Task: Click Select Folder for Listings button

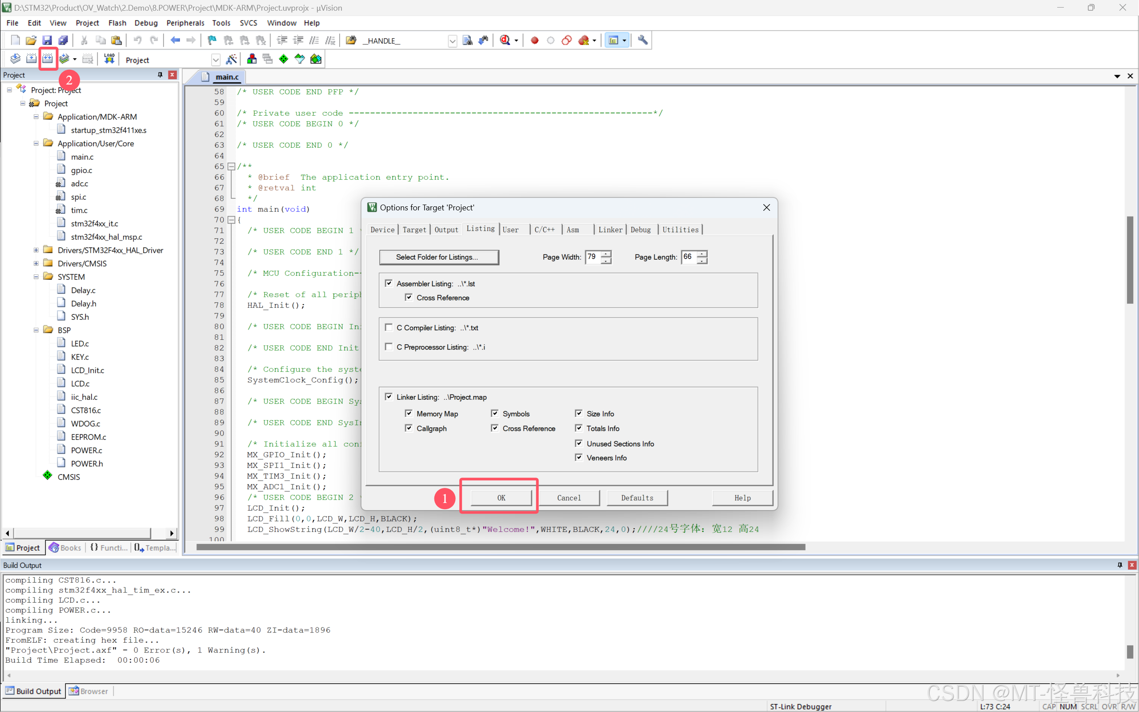Action: click(x=439, y=257)
